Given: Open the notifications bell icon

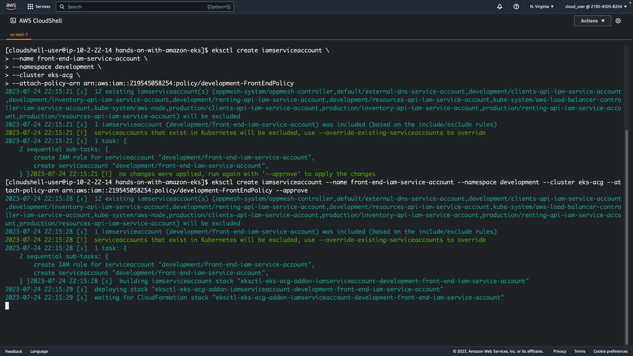Looking at the screenshot, I should click(x=500, y=7).
